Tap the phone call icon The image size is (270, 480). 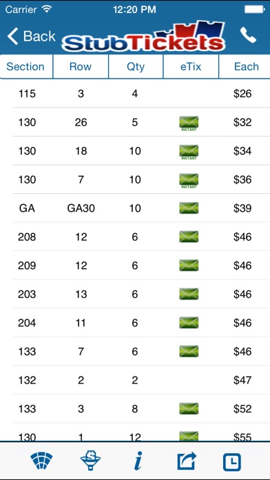[248, 35]
